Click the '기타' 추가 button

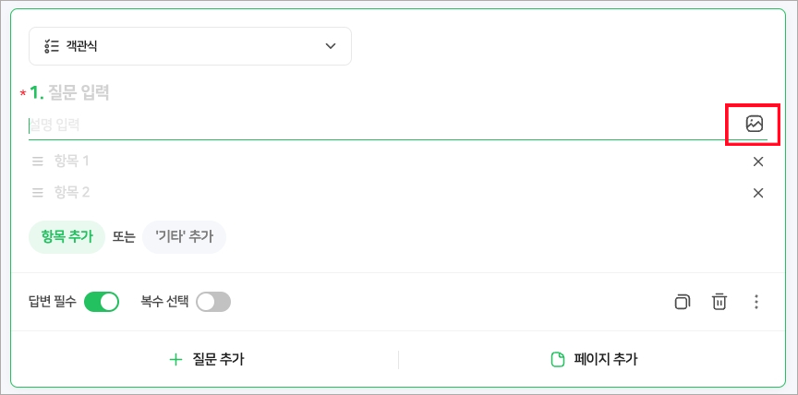184,237
